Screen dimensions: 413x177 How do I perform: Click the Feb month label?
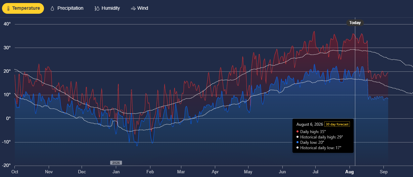[150, 172]
